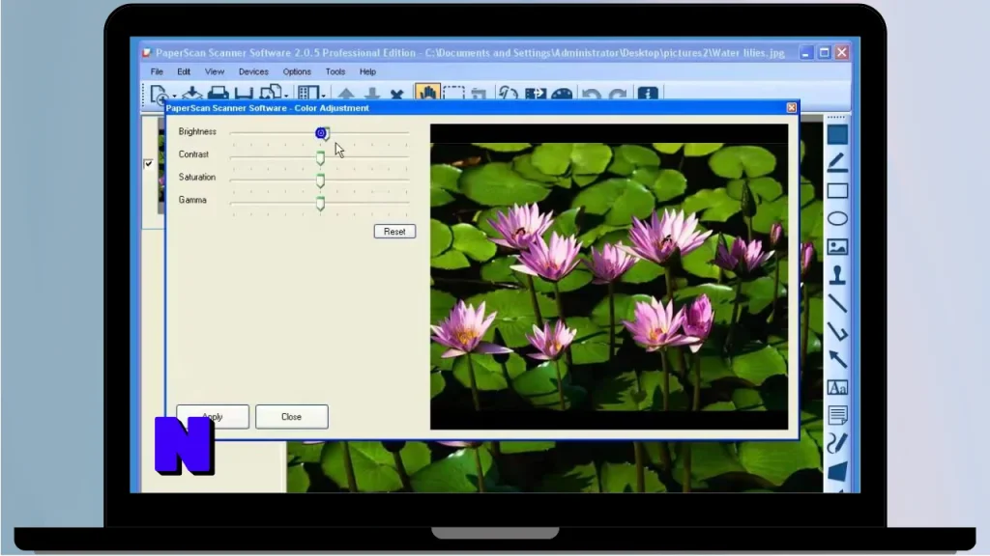Click the Contrast slider handle
The height and width of the screenshot is (556, 990).
point(321,157)
